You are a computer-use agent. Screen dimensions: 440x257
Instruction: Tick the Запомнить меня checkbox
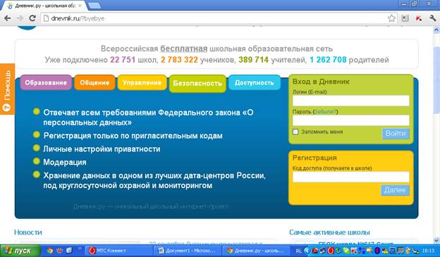pyautogui.click(x=295, y=132)
